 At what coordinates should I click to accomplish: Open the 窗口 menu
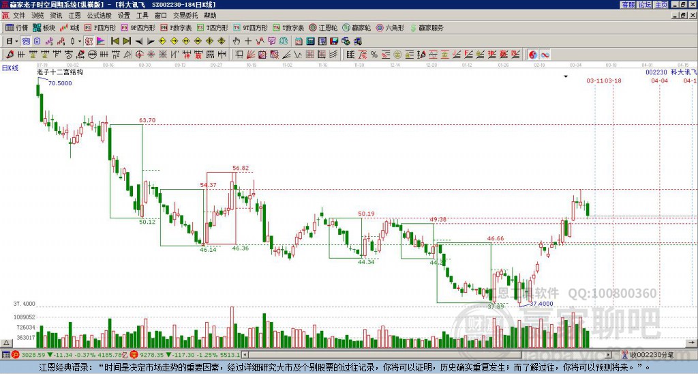pos(160,16)
